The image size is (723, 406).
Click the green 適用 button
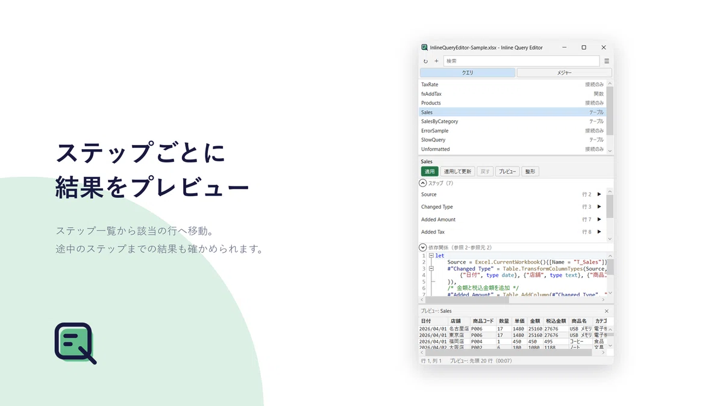(x=430, y=171)
